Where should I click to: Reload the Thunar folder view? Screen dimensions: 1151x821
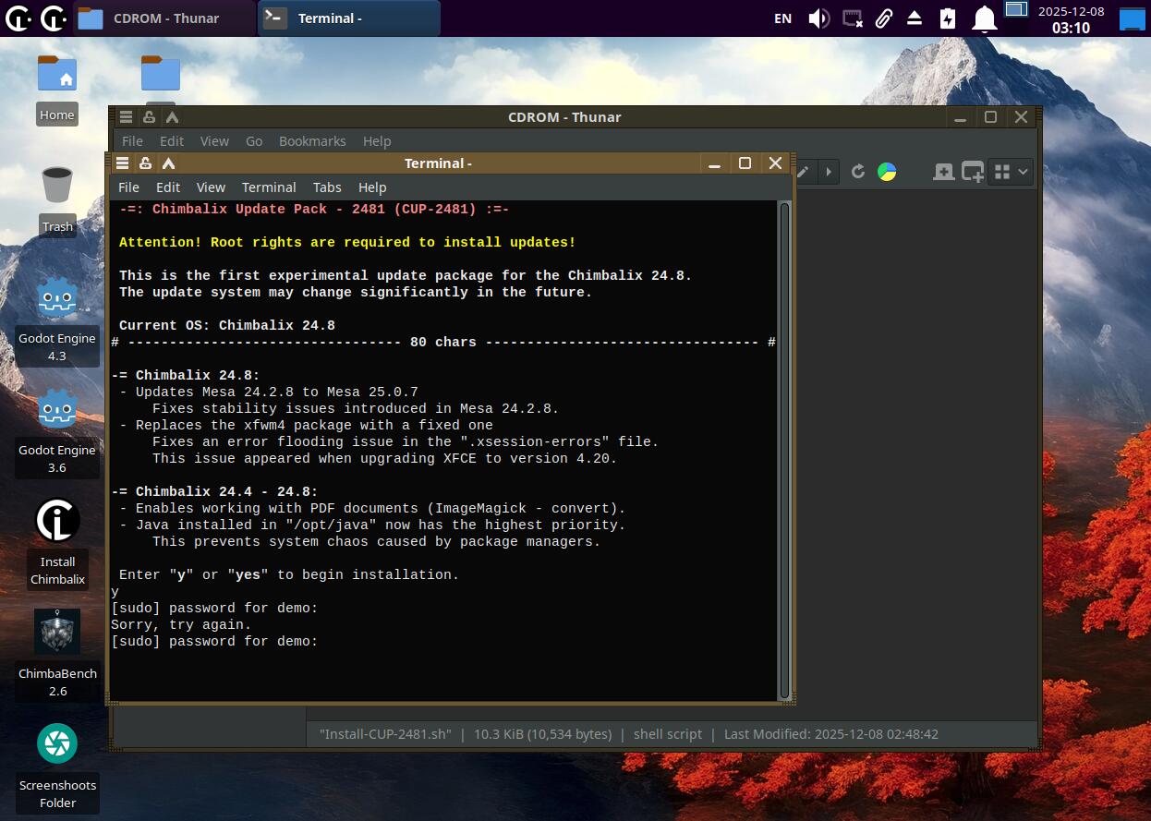click(x=858, y=172)
